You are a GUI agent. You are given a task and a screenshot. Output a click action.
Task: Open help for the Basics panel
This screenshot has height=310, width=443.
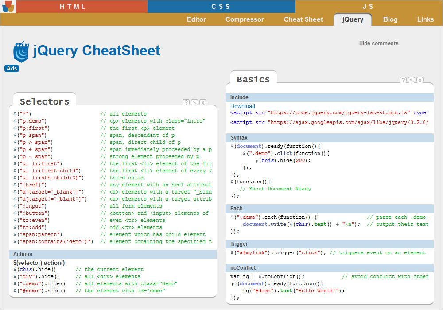(x=403, y=80)
